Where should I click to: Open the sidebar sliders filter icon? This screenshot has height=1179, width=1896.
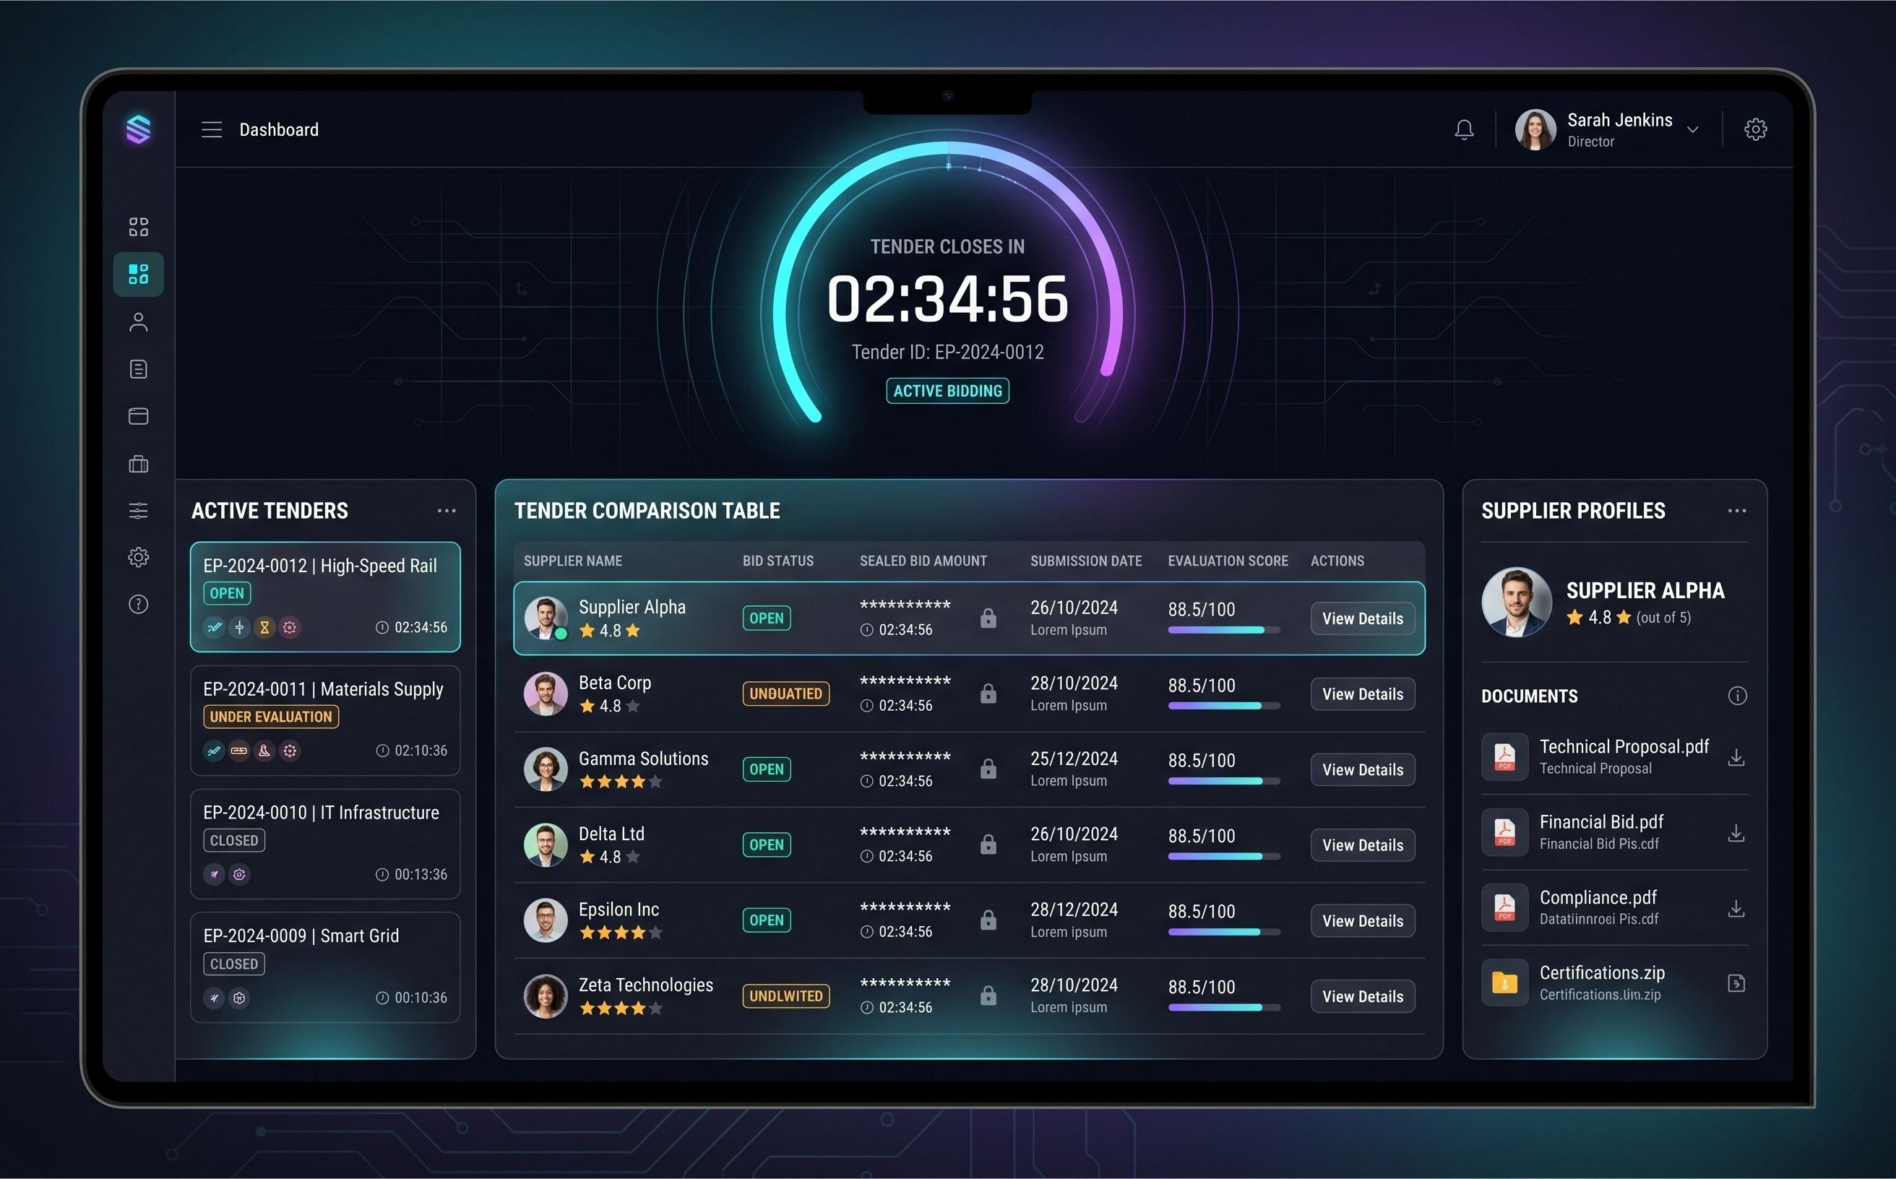pyautogui.click(x=138, y=511)
